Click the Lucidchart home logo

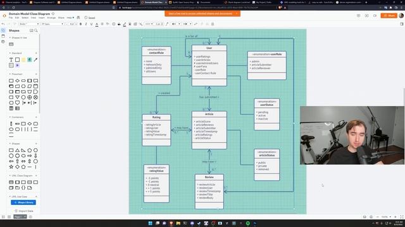point(4,16)
